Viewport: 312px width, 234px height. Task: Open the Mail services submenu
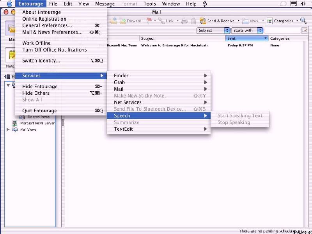159,89
